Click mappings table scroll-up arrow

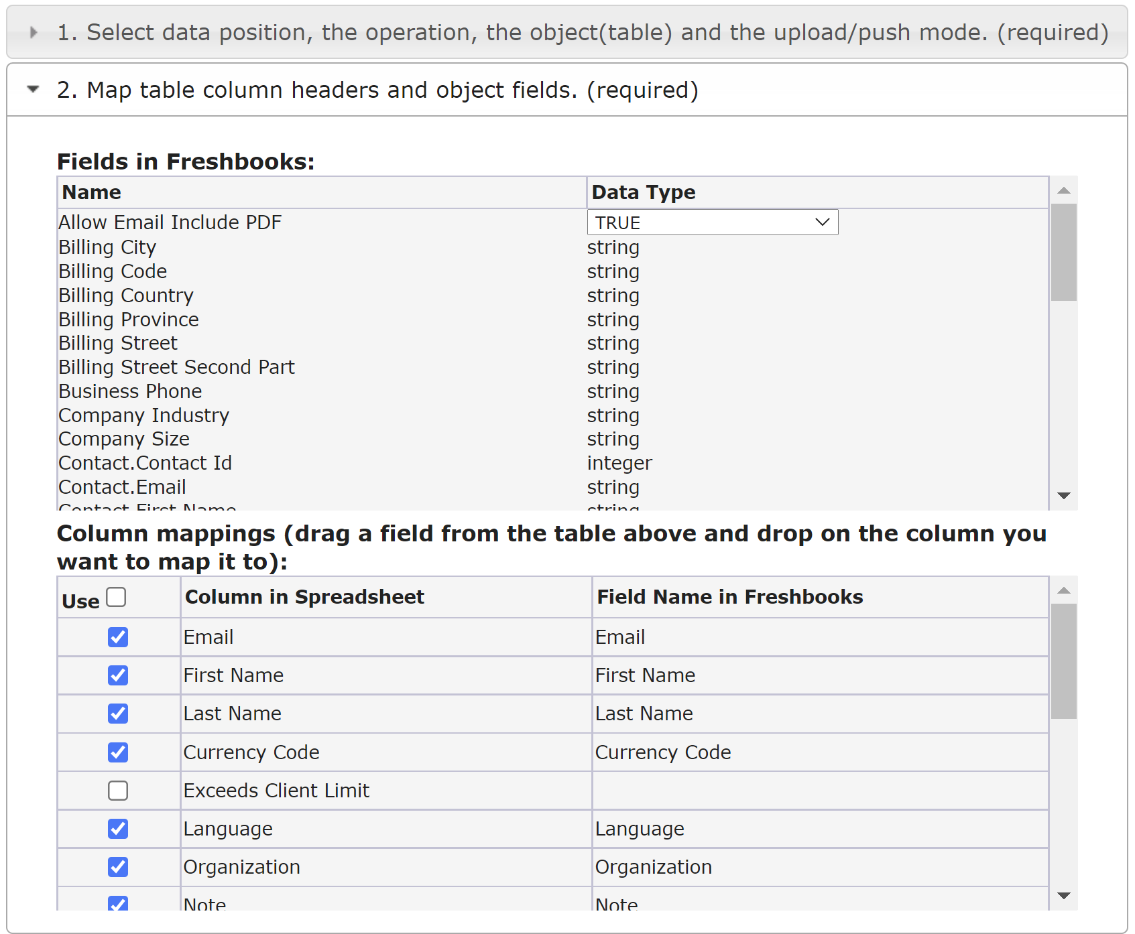1063,590
